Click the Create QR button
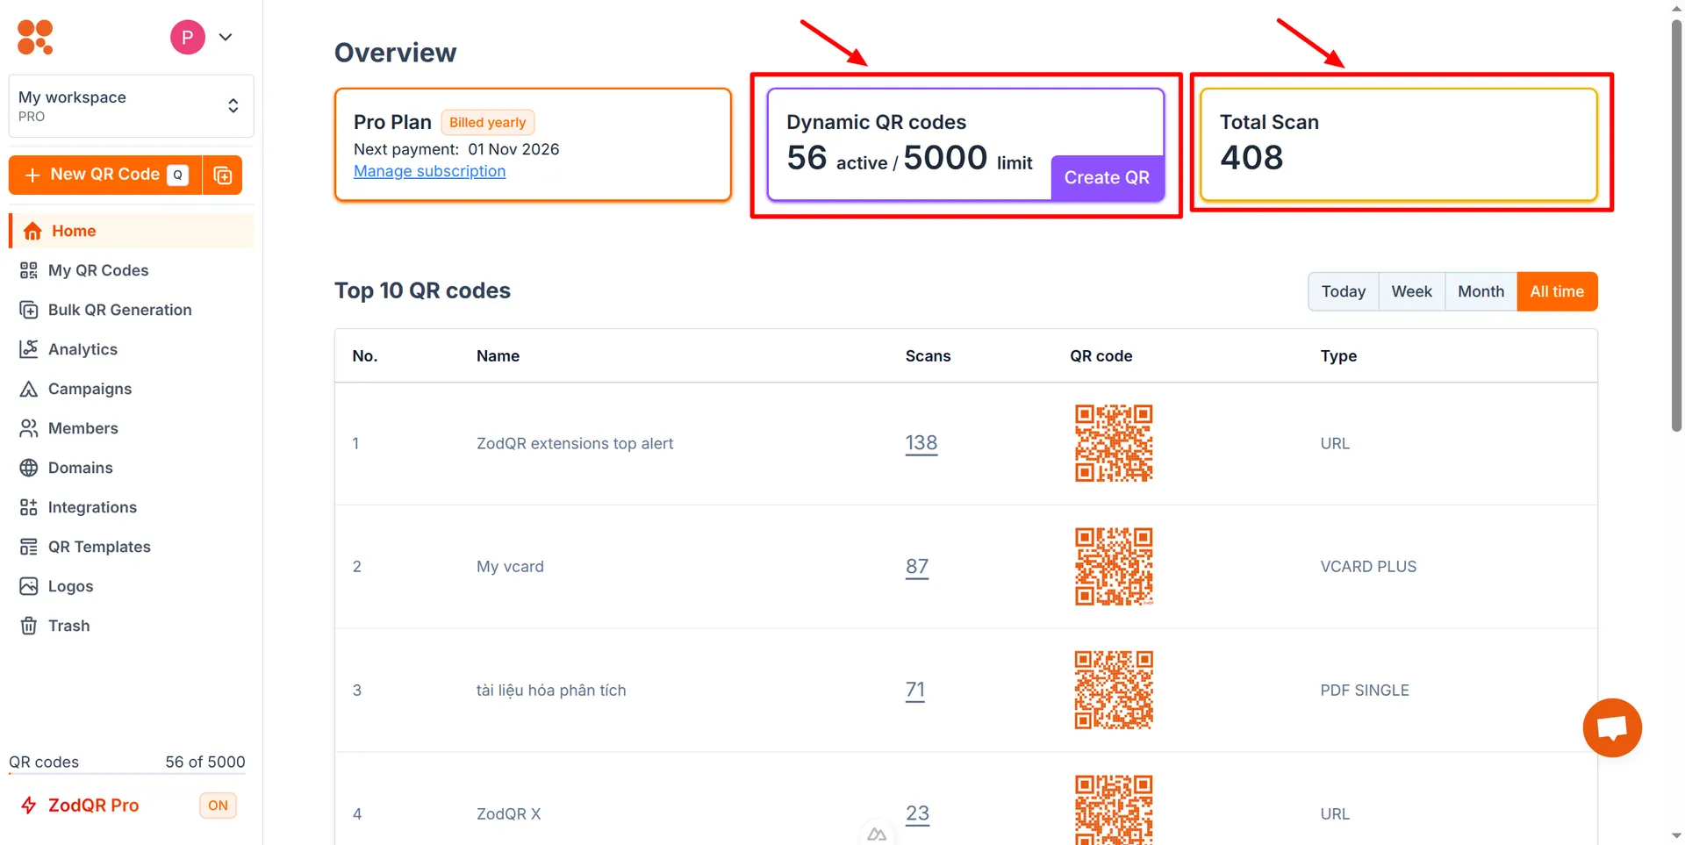1685x845 pixels. point(1107,177)
